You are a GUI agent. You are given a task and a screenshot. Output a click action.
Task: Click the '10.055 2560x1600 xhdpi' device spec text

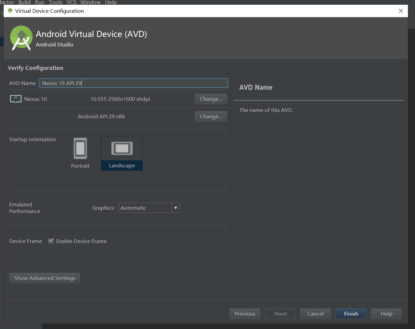(x=120, y=99)
